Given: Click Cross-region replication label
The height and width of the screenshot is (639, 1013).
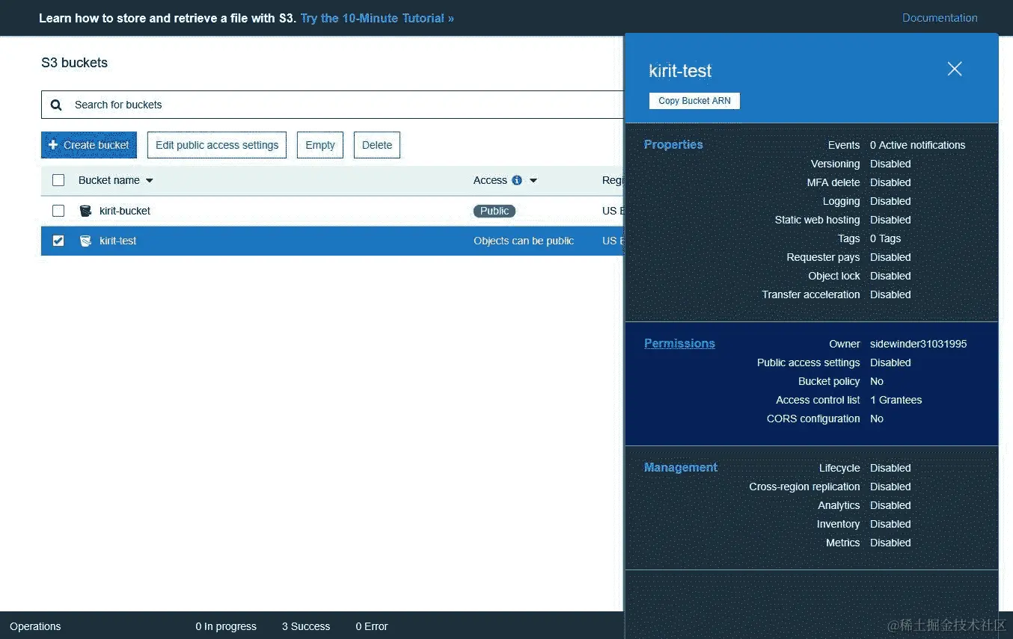Looking at the screenshot, I should tap(804, 487).
